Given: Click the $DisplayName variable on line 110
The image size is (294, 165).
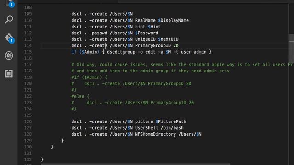Looking at the screenshot, I should [x=173, y=20].
